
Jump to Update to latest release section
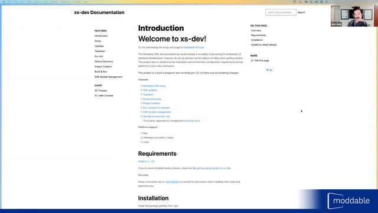(264, 45)
